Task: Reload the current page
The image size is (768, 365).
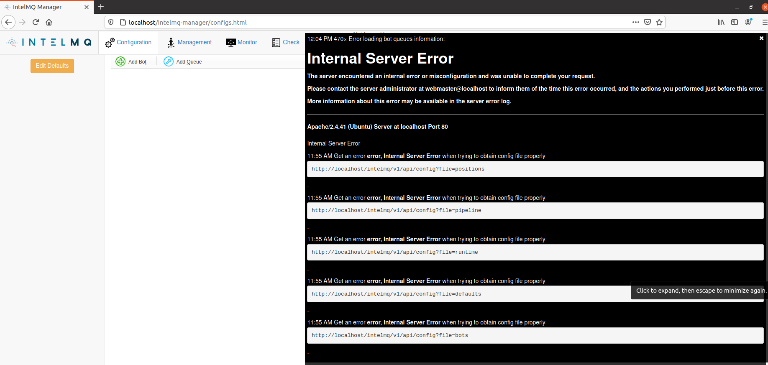Action: 36,22
